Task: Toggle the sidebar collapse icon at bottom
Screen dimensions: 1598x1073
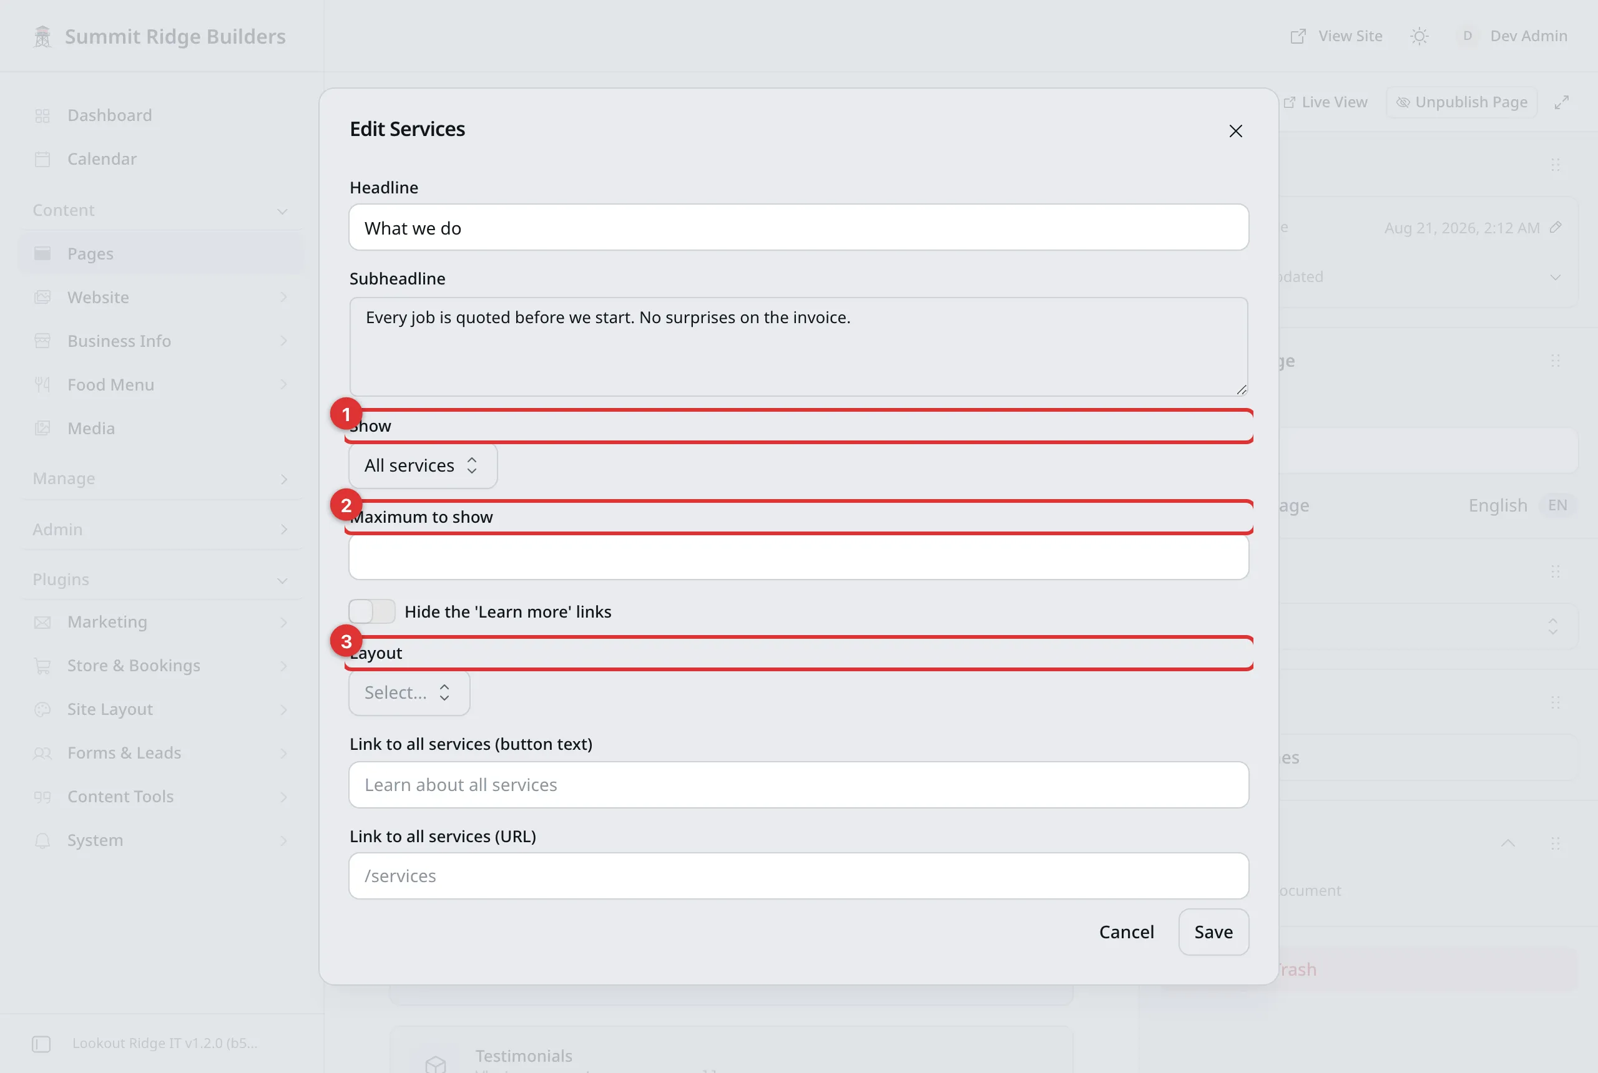Action: [41, 1044]
